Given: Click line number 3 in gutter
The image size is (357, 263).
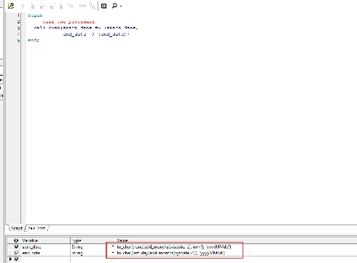Looking at the screenshot, I should point(18,28).
